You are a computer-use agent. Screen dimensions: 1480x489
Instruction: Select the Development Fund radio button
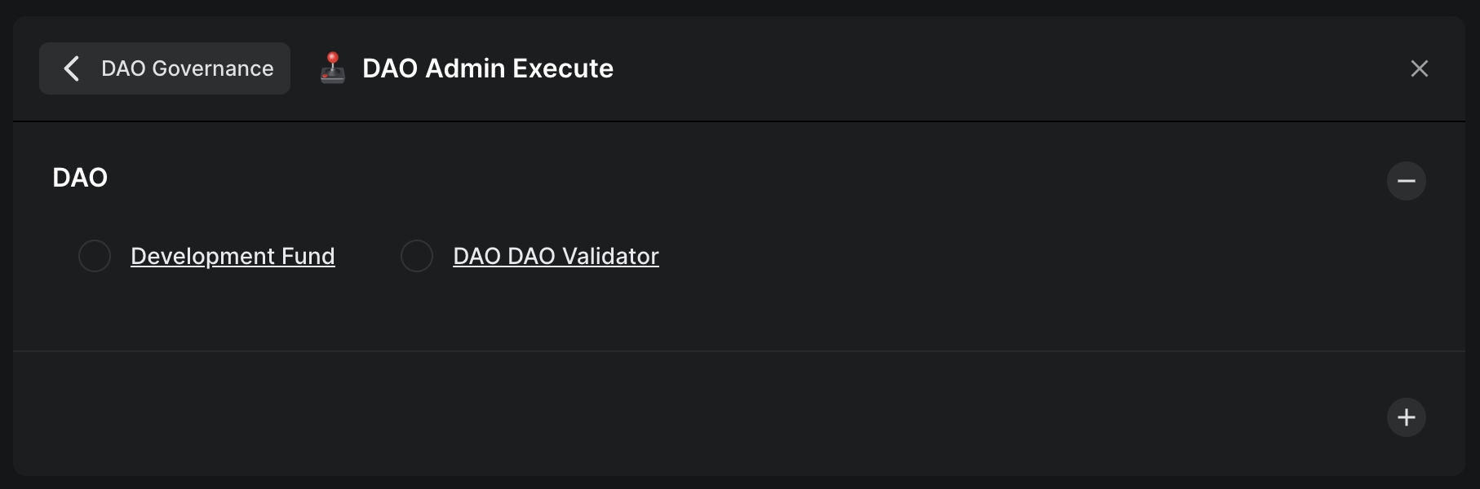(x=95, y=256)
